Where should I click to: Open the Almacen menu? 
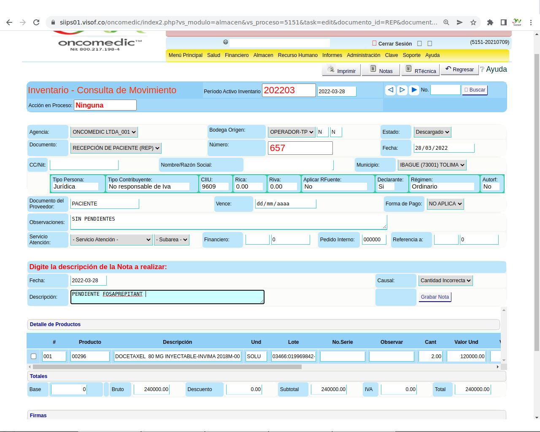[263, 55]
